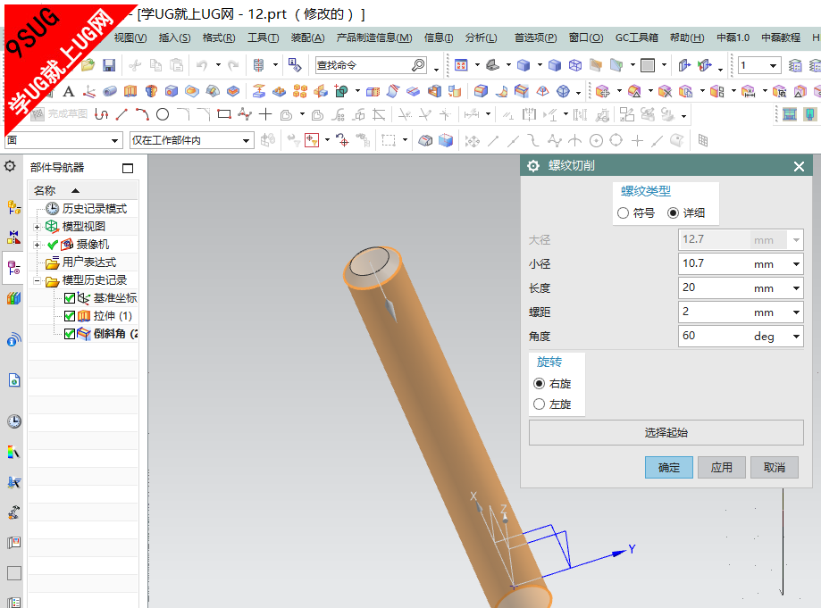Click the 应用 button in thread dialog

tap(722, 467)
